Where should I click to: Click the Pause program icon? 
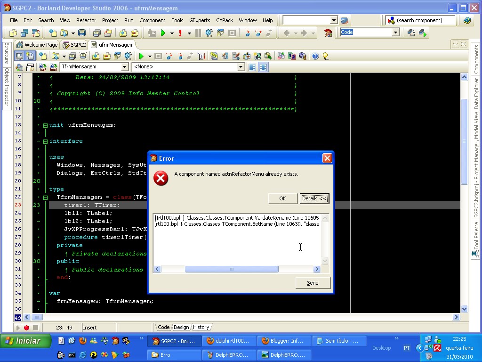click(x=198, y=33)
